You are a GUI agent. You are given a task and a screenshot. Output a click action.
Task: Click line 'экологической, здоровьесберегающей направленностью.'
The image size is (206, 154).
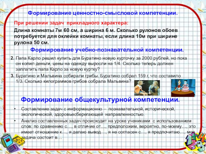coord(83,114)
